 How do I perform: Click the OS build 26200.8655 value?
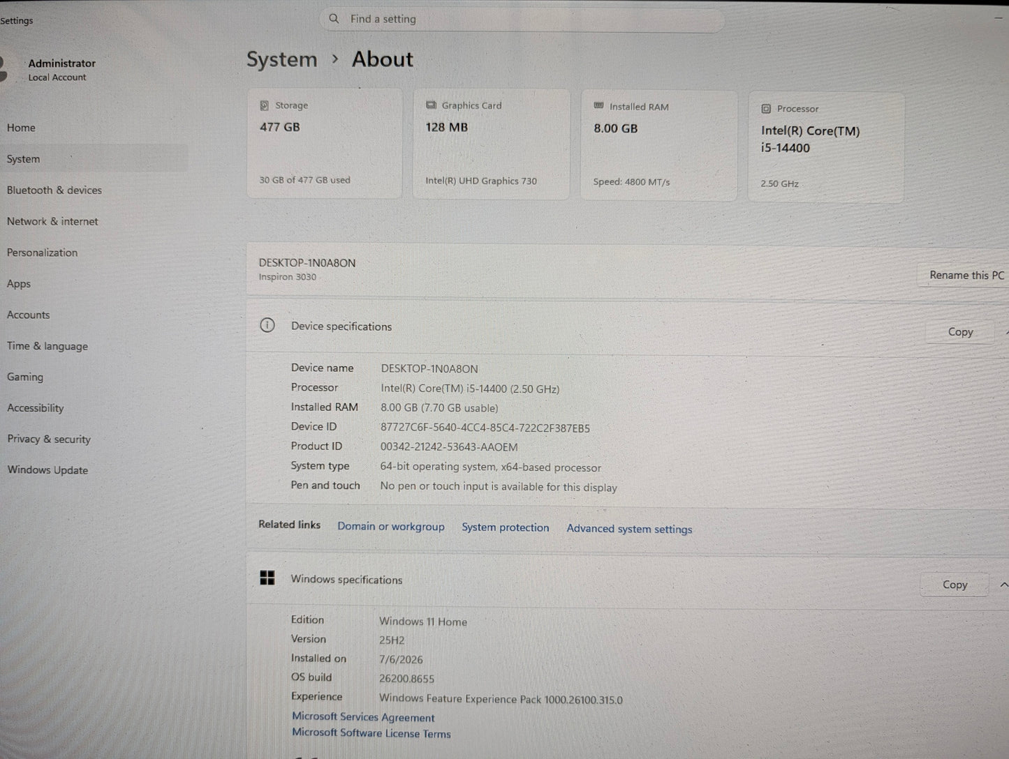[406, 678]
